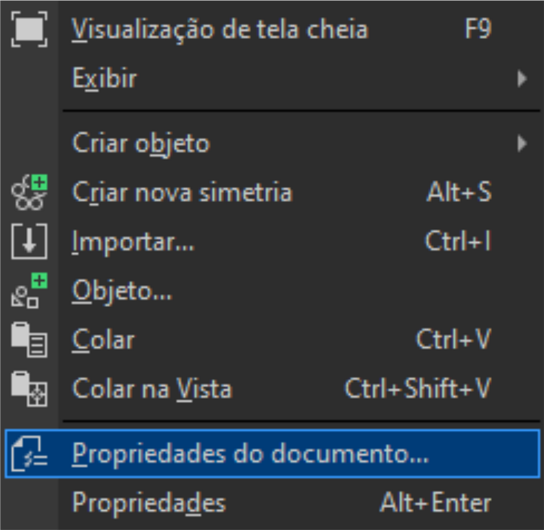Open the Criar objeto entry
The image size is (544, 530).
pyautogui.click(x=141, y=144)
